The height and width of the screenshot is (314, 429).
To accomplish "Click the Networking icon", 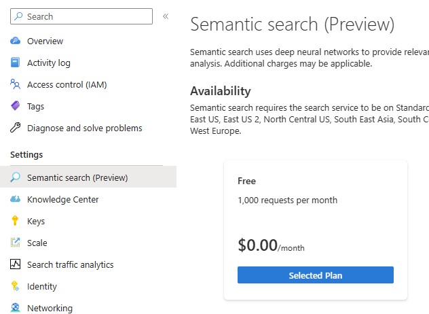I will point(16,308).
